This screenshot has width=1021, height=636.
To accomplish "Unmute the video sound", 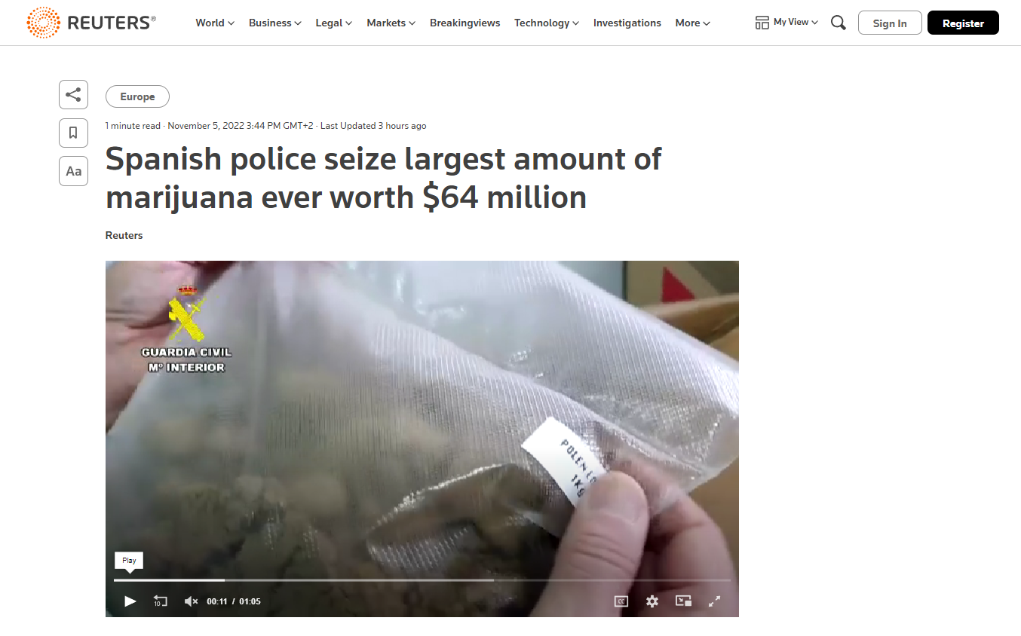I will (191, 601).
